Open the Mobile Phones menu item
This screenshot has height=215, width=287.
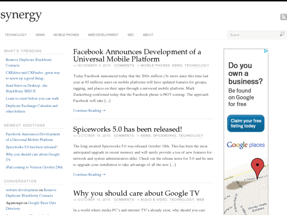[66, 35]
